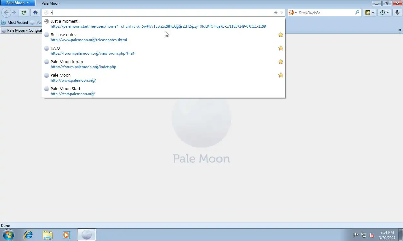This screenshot has height=241, width=403.
Task: Launch Internet Explorer from the taskbar
Action: [x=28, y=235]
